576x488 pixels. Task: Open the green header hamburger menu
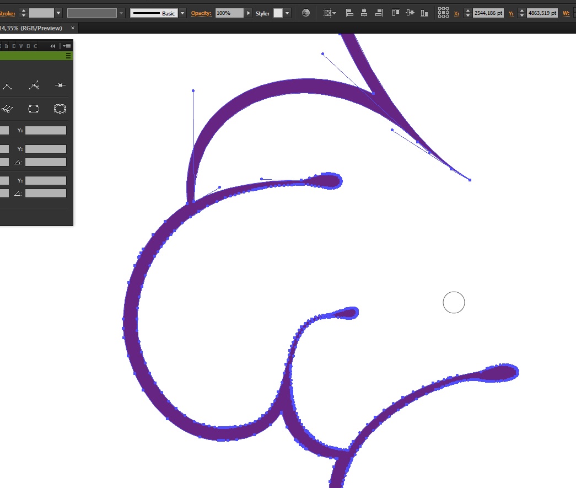(68, 56)
